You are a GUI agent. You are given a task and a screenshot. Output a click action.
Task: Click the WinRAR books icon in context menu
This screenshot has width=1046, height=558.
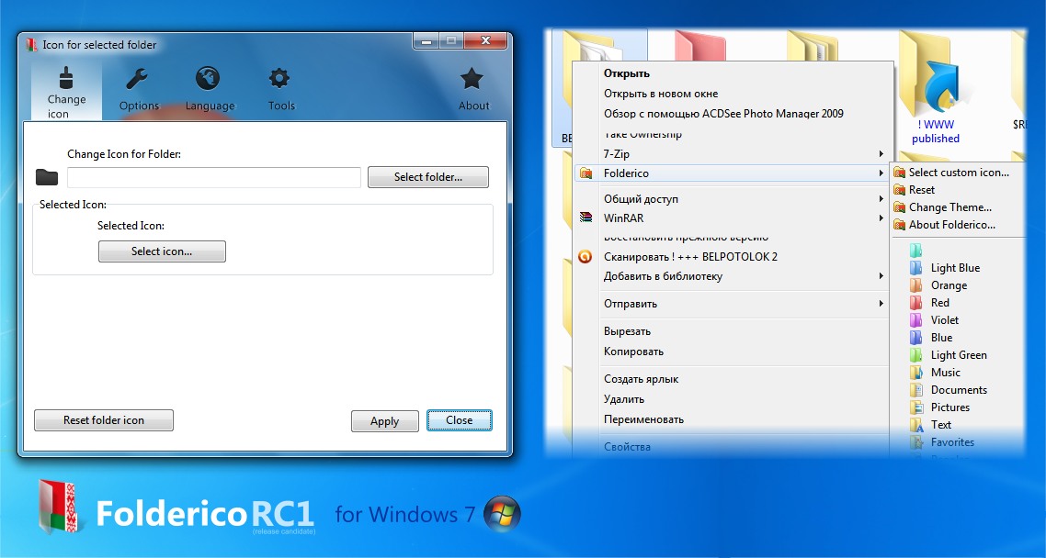point(586,218)
